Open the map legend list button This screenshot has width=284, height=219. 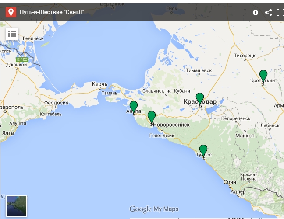pos(12,34)
